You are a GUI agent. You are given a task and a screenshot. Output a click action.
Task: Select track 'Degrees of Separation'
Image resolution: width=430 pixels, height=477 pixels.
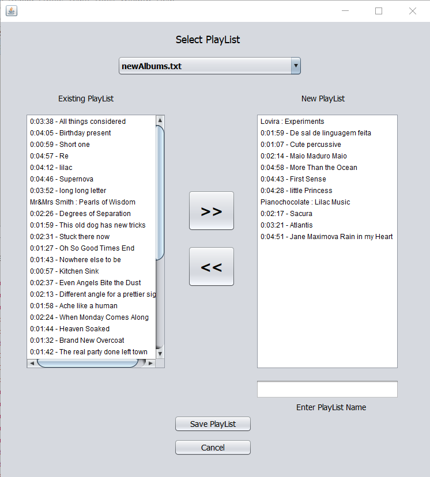(x=91, y=214)
